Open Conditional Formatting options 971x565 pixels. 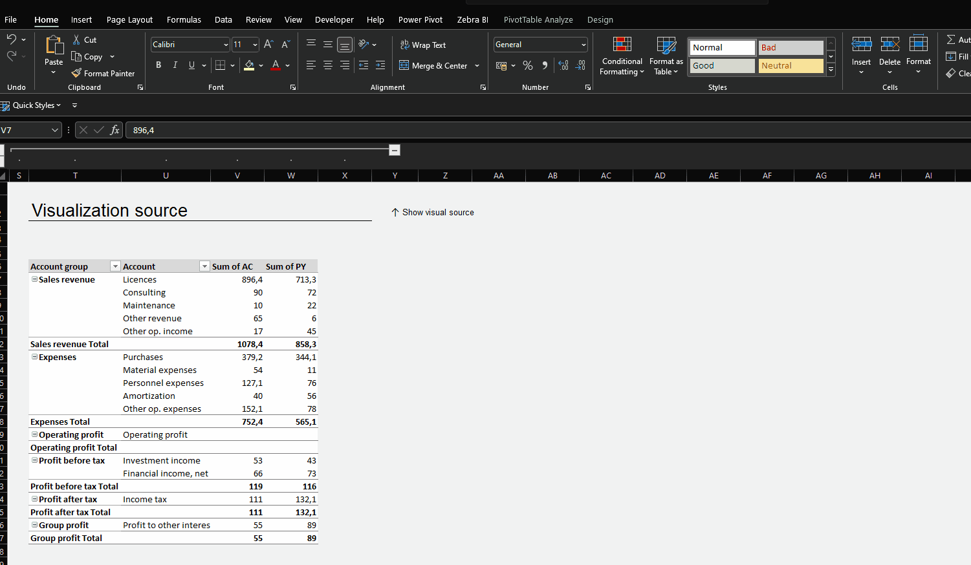[622, 56]
